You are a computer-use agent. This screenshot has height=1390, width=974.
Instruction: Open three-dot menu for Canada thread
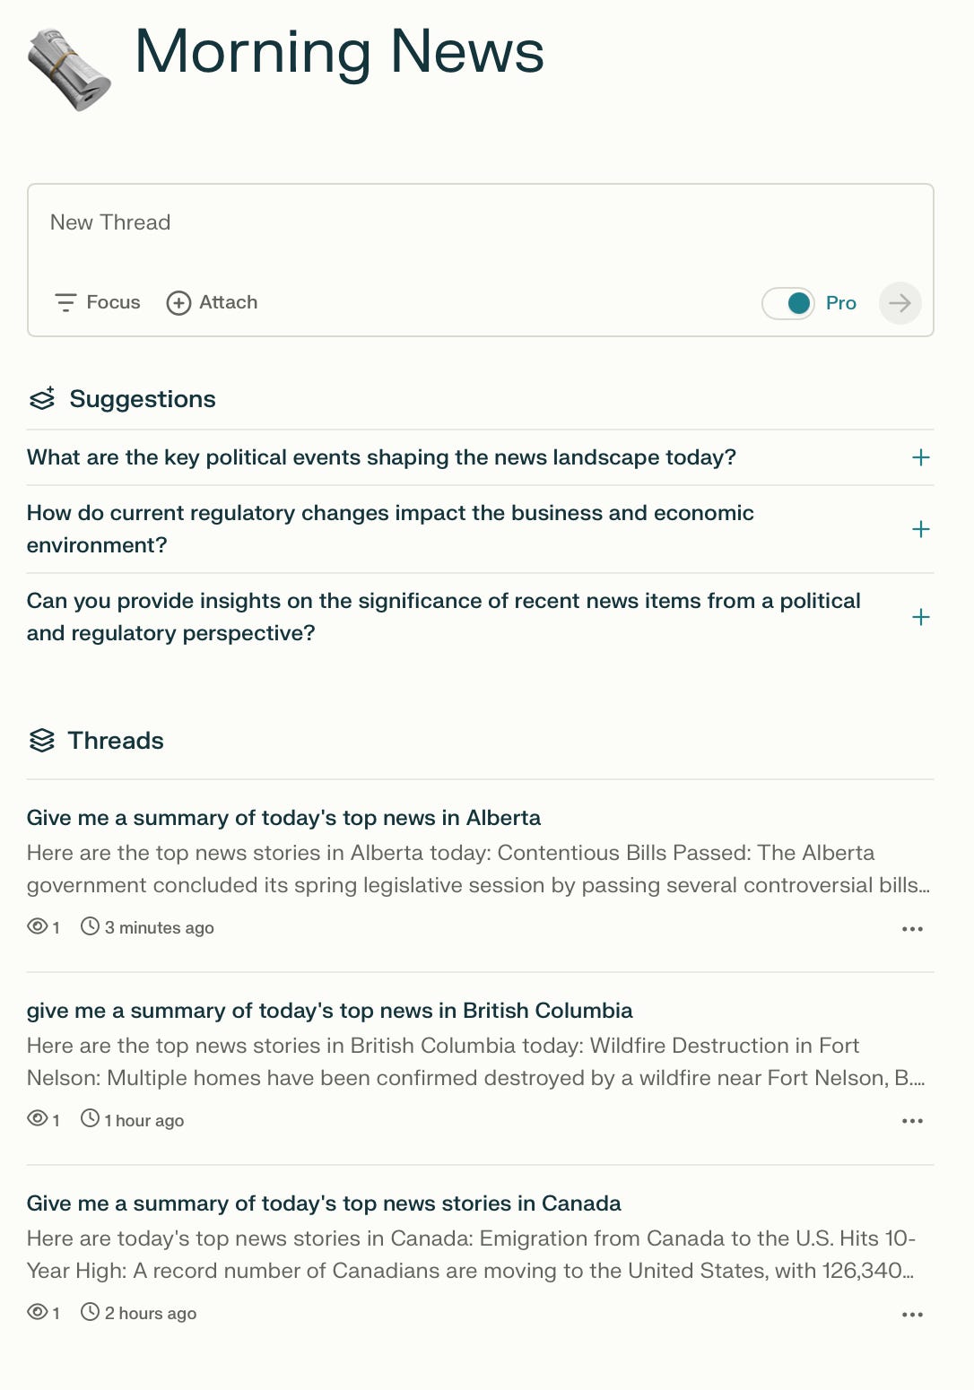coord(912,1315)
